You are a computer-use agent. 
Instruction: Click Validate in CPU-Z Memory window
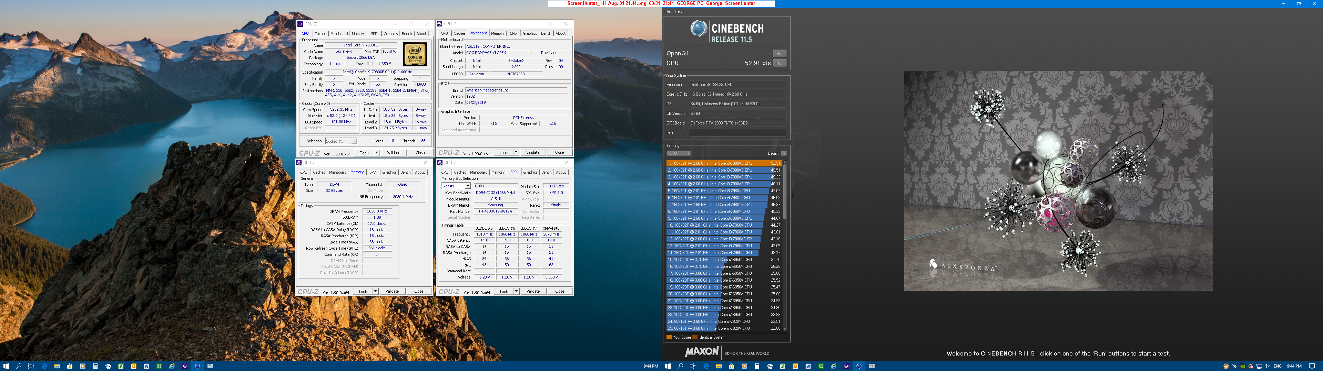coord(393,291)
